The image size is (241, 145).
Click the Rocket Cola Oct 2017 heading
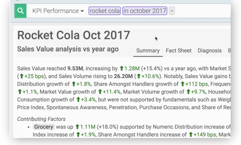tap(73, 35)
